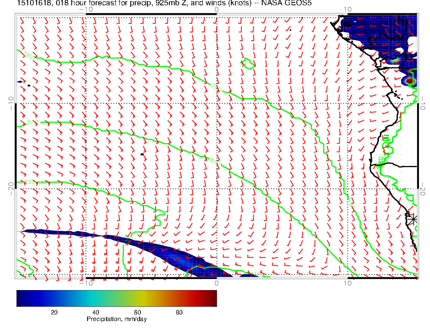Pick the dark red end of the colorbar
The height and width of the screenshot is (332, 430).
pyautogui.click(x=213, y=298)
